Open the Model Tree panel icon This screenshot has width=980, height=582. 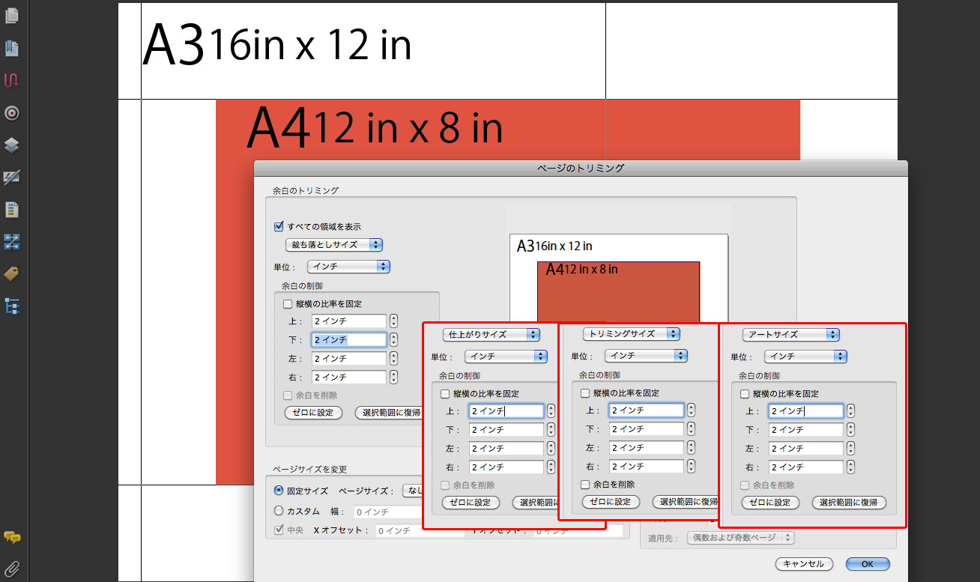12,306
